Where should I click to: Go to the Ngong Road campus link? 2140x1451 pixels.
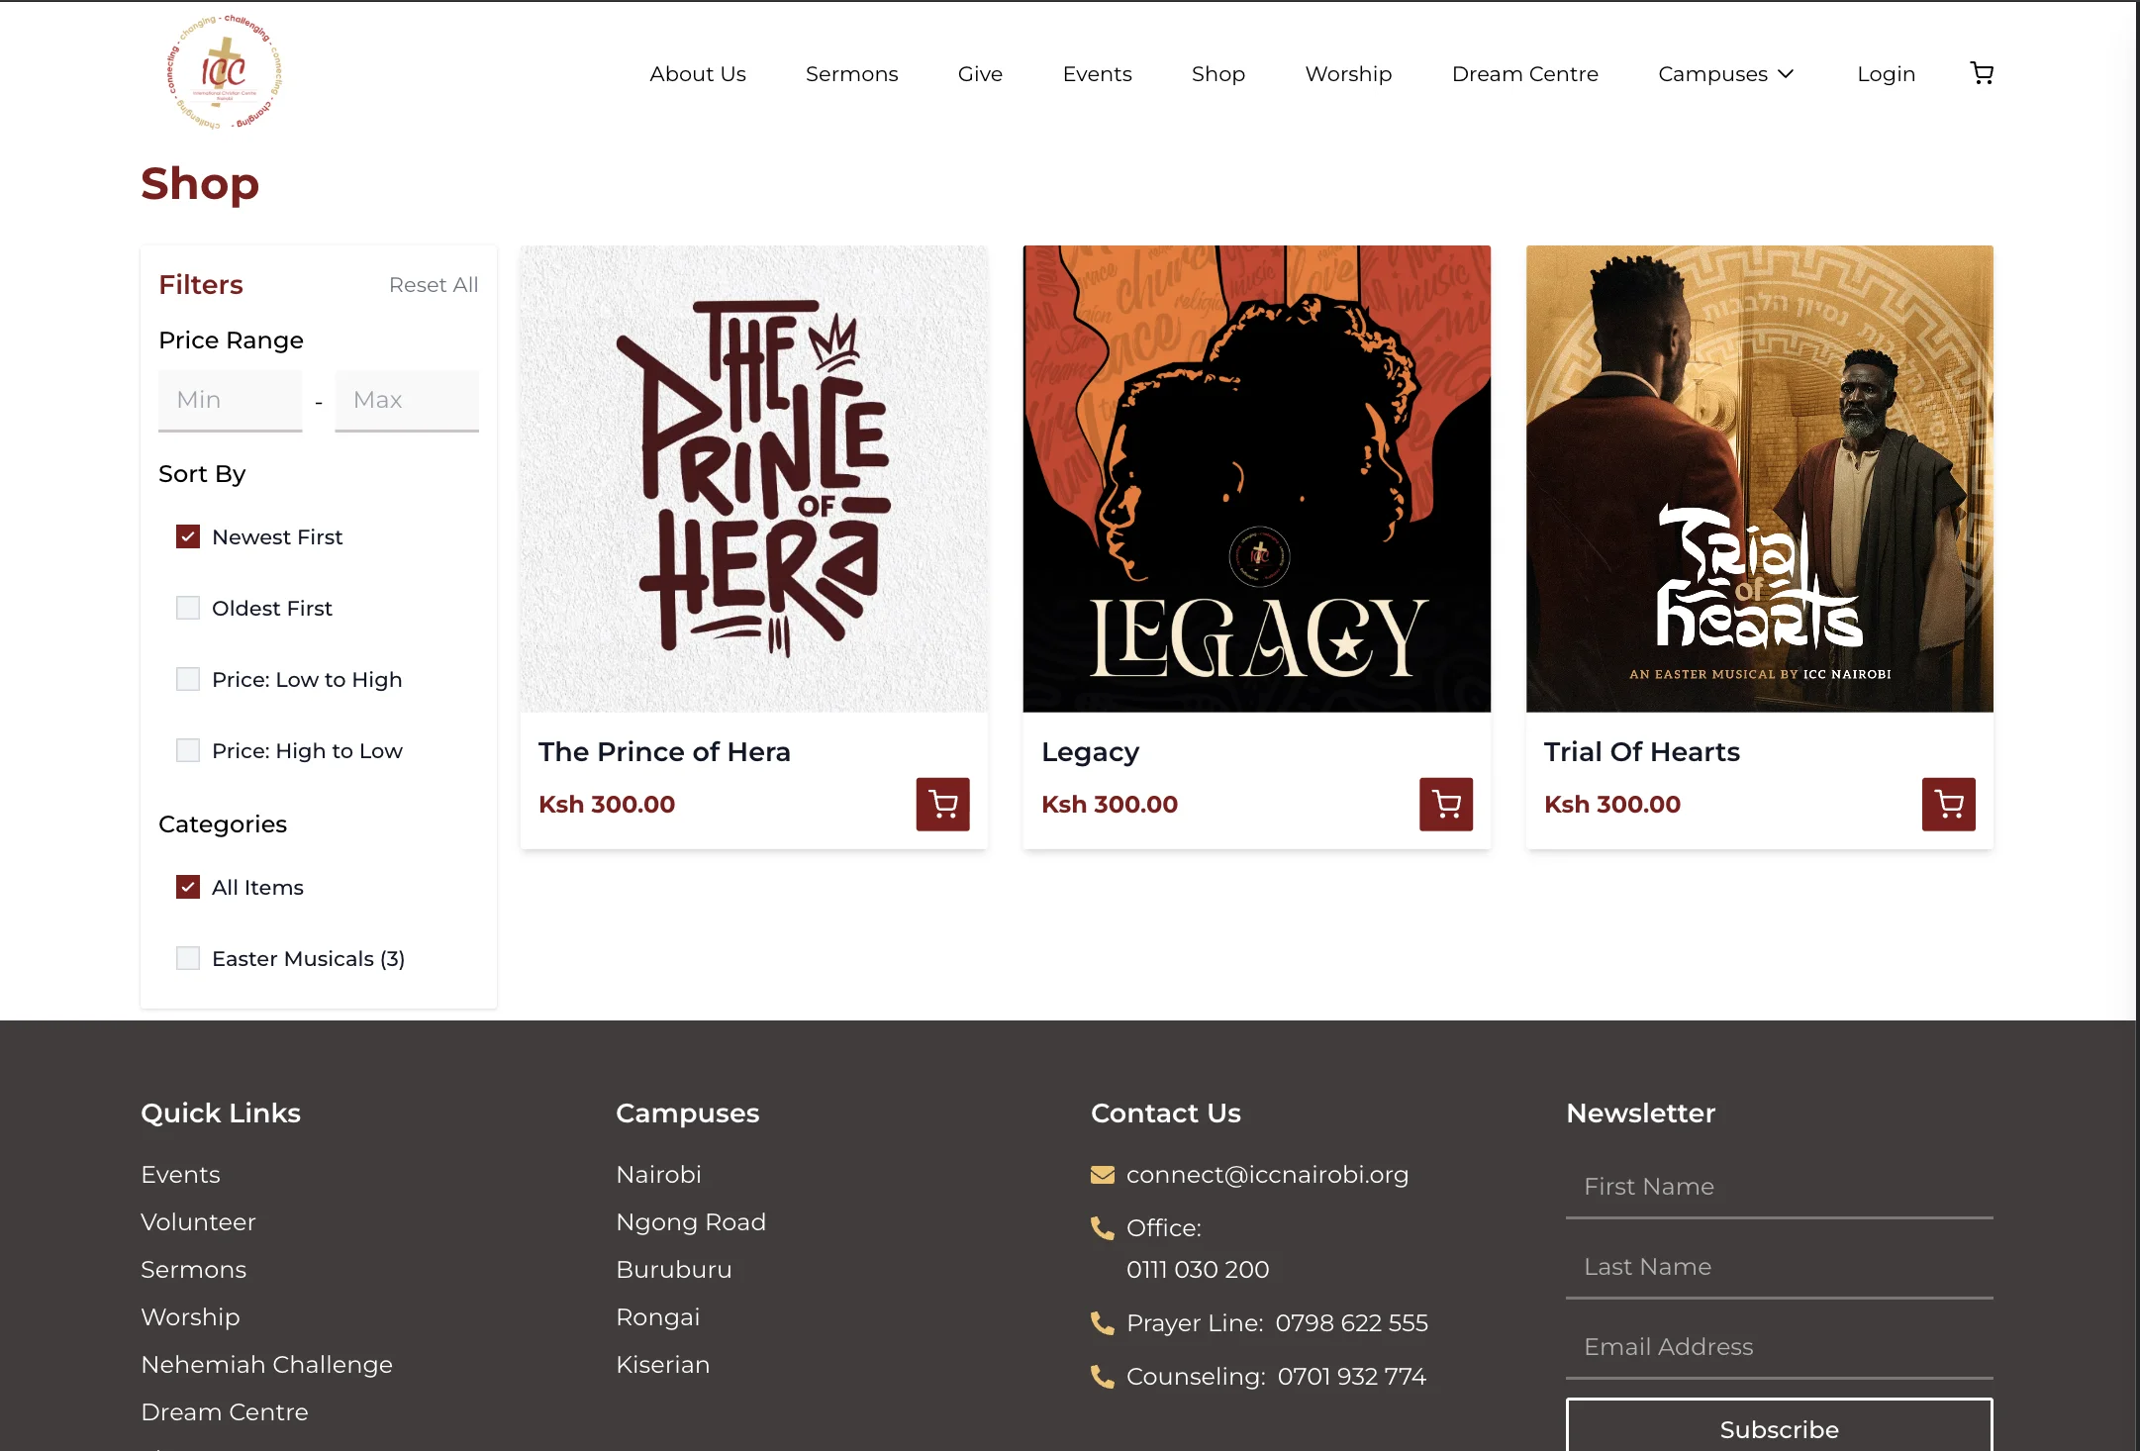pos(691,1222)
